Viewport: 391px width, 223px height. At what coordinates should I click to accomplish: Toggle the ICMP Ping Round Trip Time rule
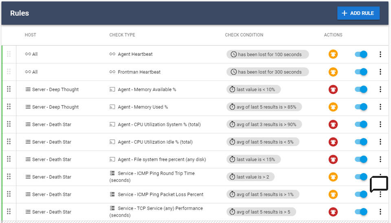[x=361, y=177]
